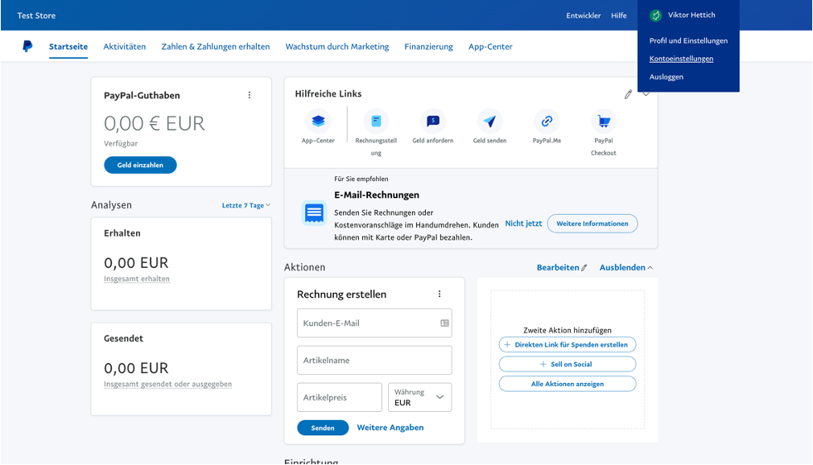Click the E-Mail-Rechnungen heading

click(x=377, y=195)
